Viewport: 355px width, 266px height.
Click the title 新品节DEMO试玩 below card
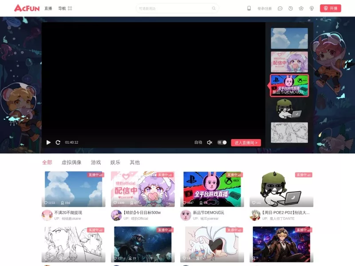click(208, 213)
